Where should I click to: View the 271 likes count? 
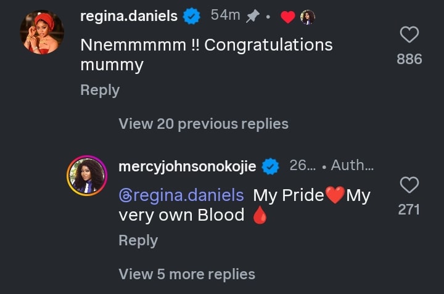point(409,210)
